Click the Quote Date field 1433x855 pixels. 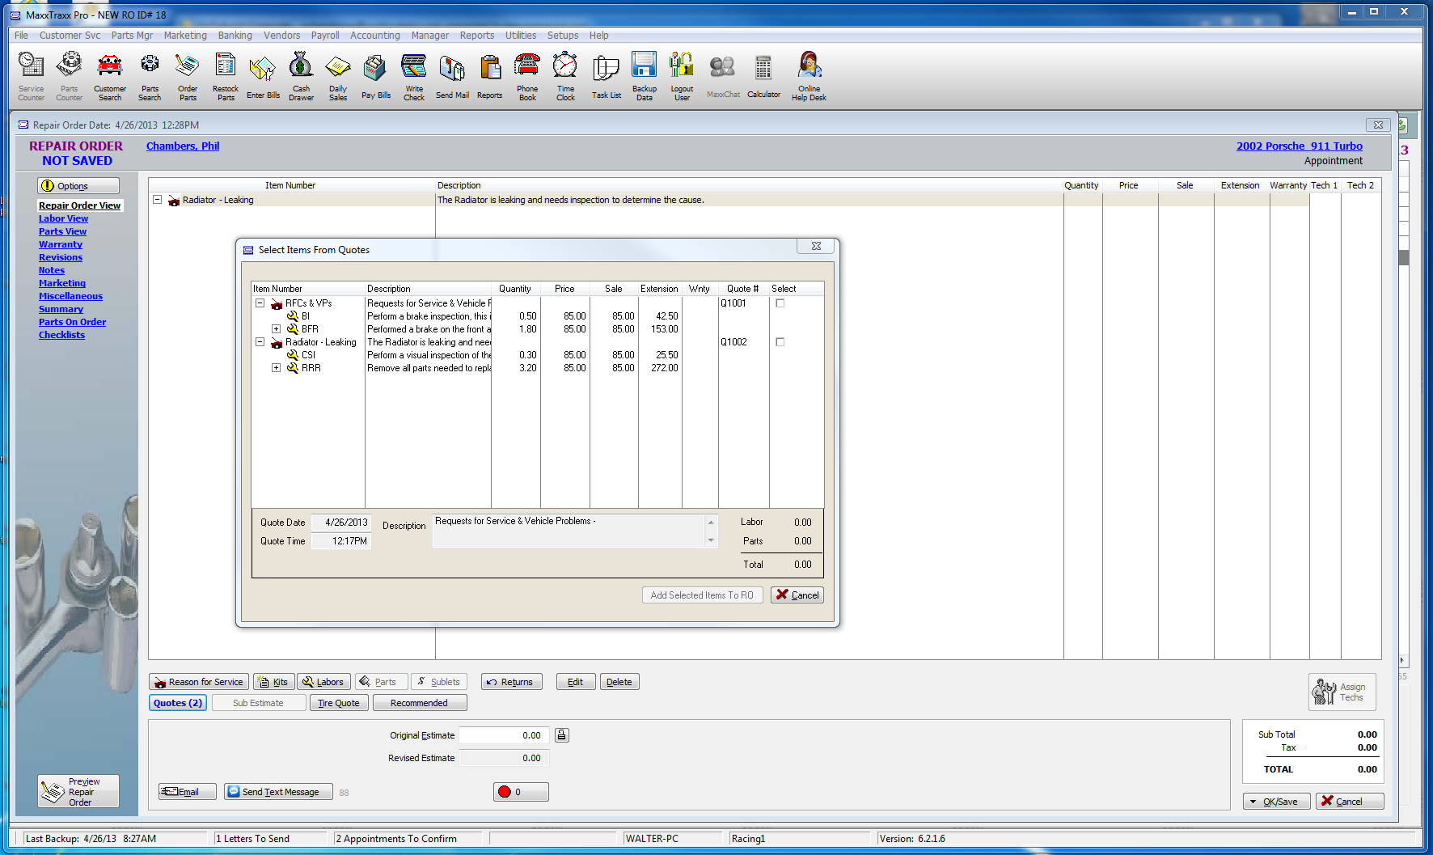[x=341, y=523]
